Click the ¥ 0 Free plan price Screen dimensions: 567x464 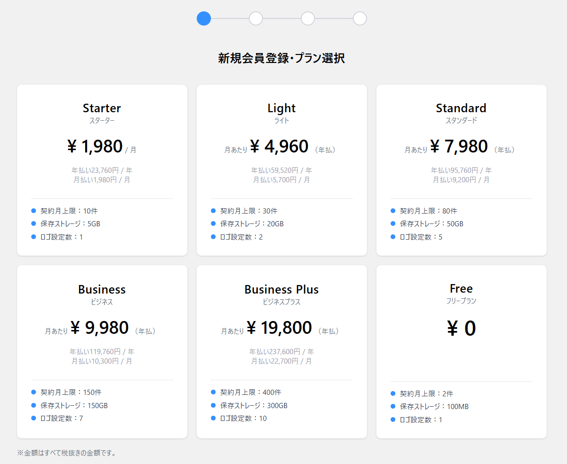tap(461, 329)
